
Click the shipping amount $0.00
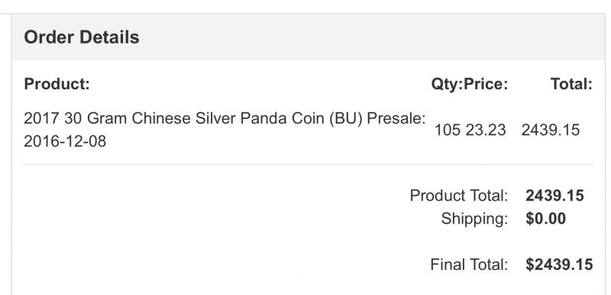[x=545, y=219]
